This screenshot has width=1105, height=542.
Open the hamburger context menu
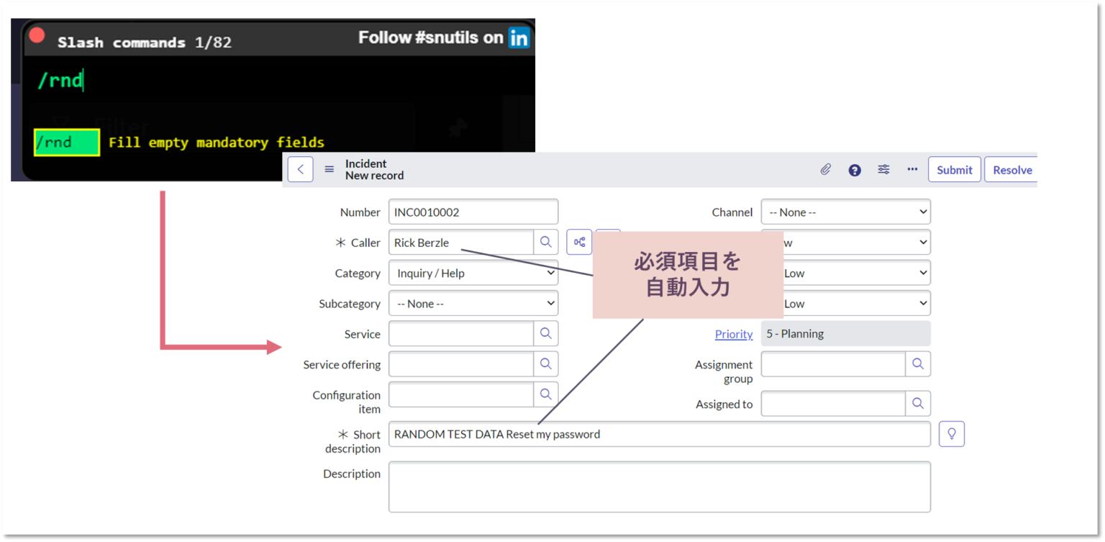click(x=329, y=169)
